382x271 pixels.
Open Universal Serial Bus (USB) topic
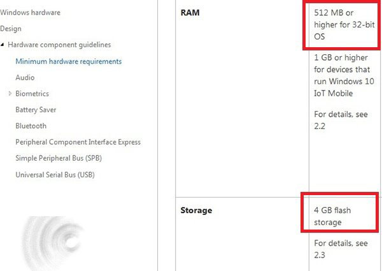coord(55,175)
